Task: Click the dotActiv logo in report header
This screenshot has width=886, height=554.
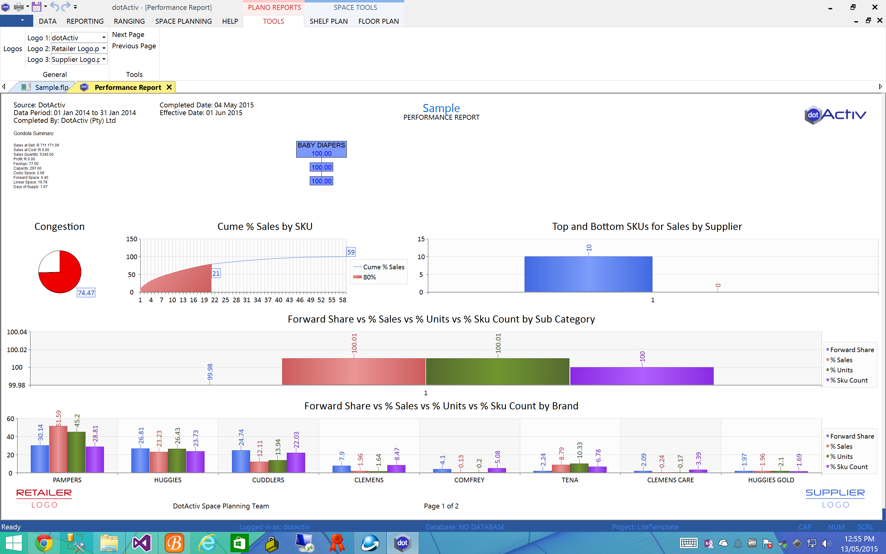Action: point(835,115)
